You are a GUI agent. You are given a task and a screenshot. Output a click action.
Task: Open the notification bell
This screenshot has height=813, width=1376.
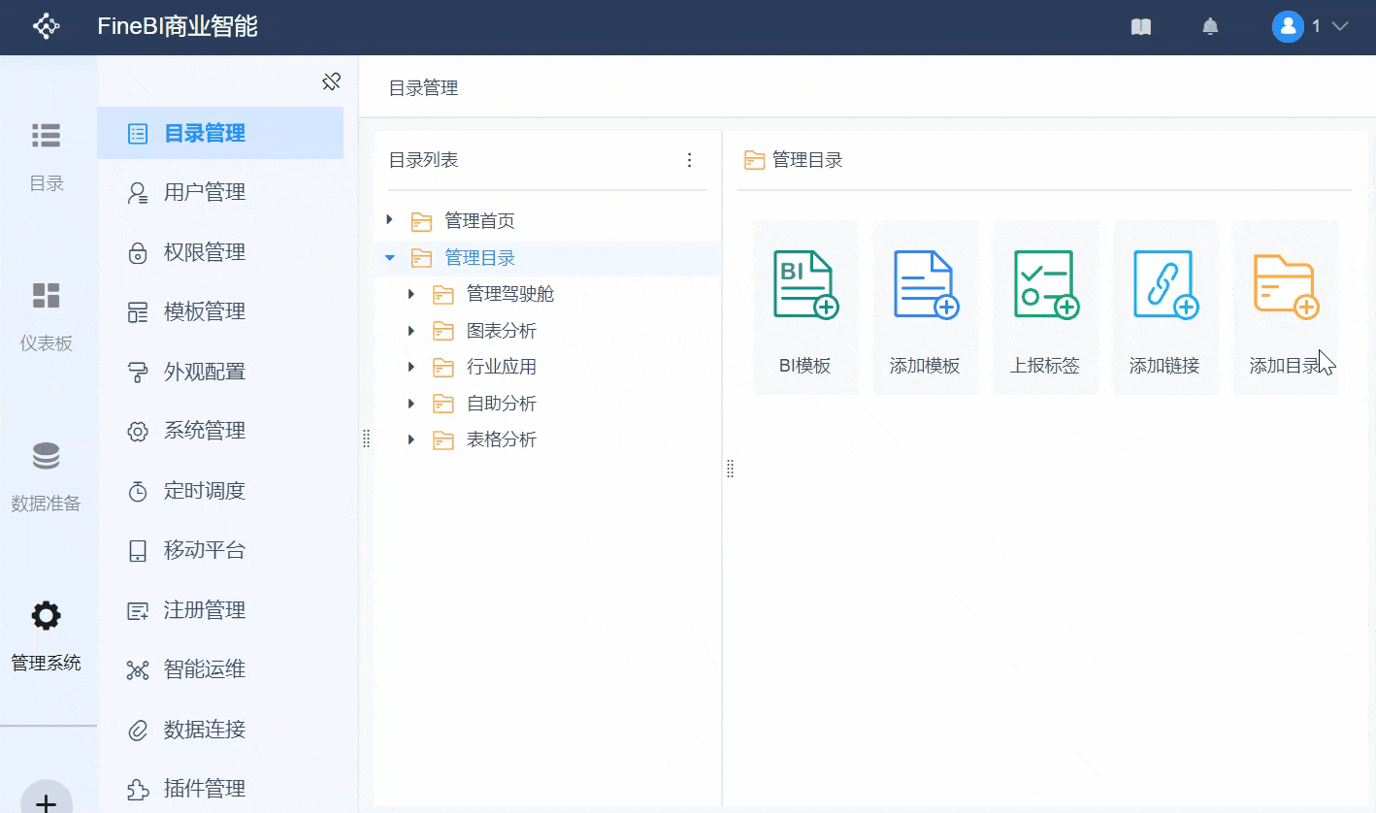[1210, 27]
